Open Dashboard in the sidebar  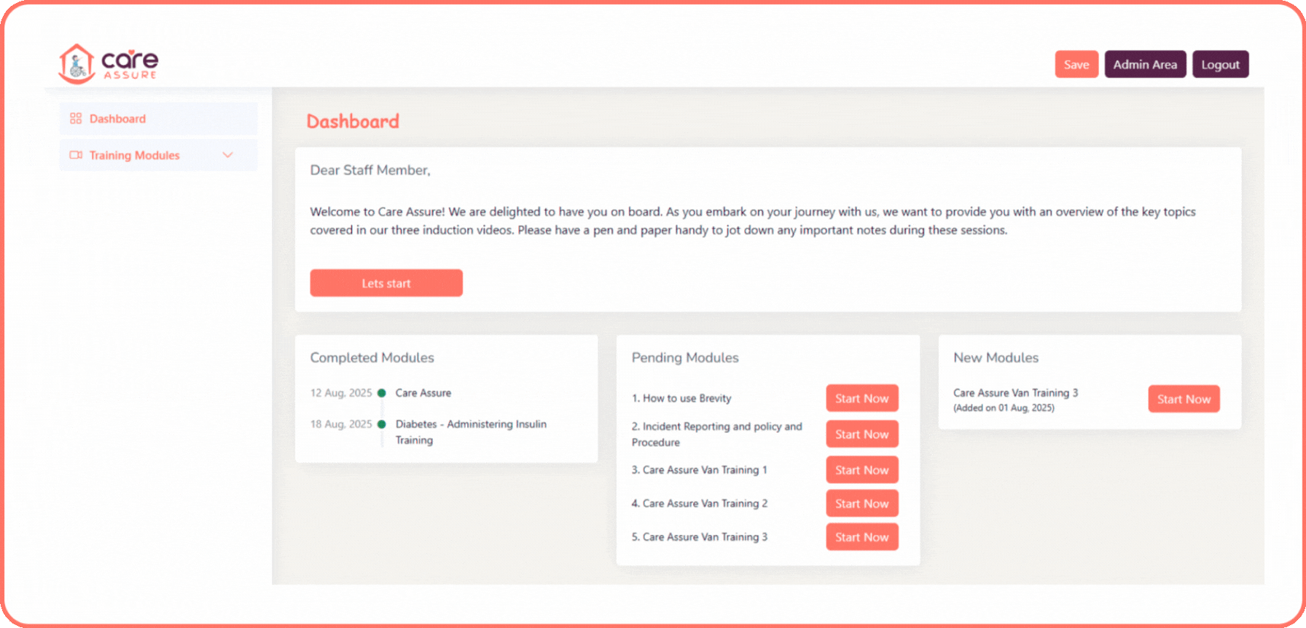click(x=158, y=119)
